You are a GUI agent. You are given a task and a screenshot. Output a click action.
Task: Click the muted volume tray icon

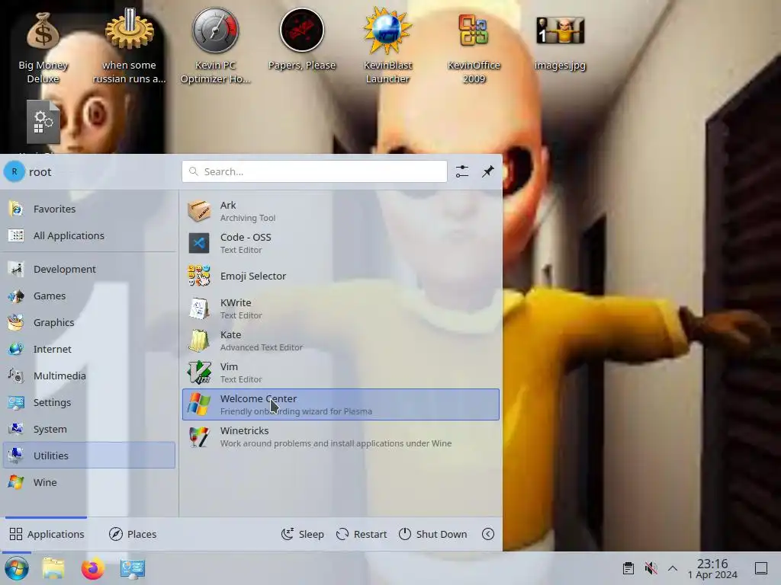(651, 568)
